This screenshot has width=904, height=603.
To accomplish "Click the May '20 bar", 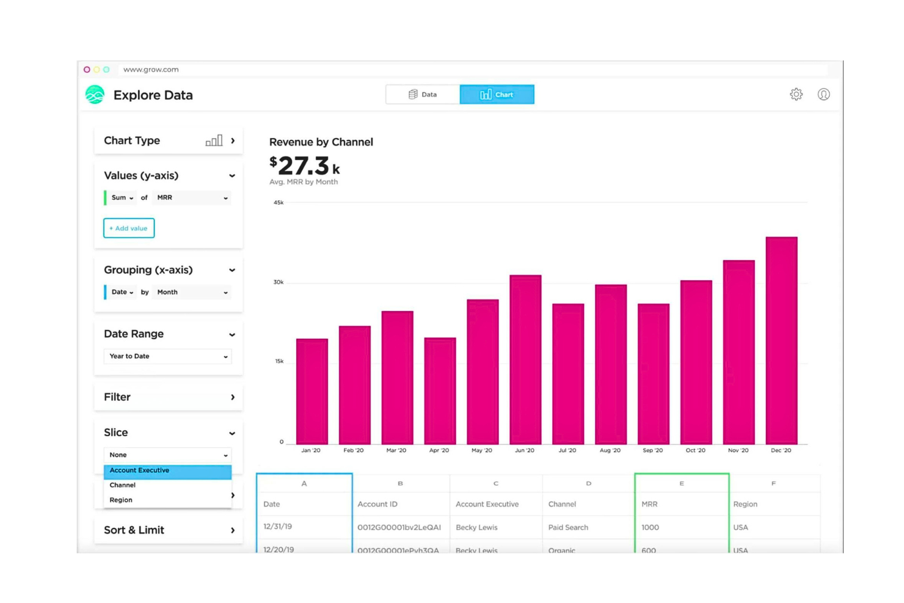I will pos(483,371).
